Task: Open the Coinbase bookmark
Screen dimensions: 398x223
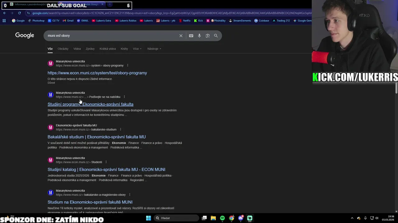Action: click(x=261, y=21)
